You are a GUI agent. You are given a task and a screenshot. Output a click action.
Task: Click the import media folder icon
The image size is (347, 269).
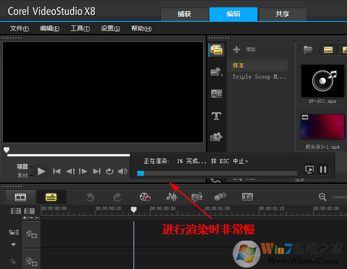(308, 50)
